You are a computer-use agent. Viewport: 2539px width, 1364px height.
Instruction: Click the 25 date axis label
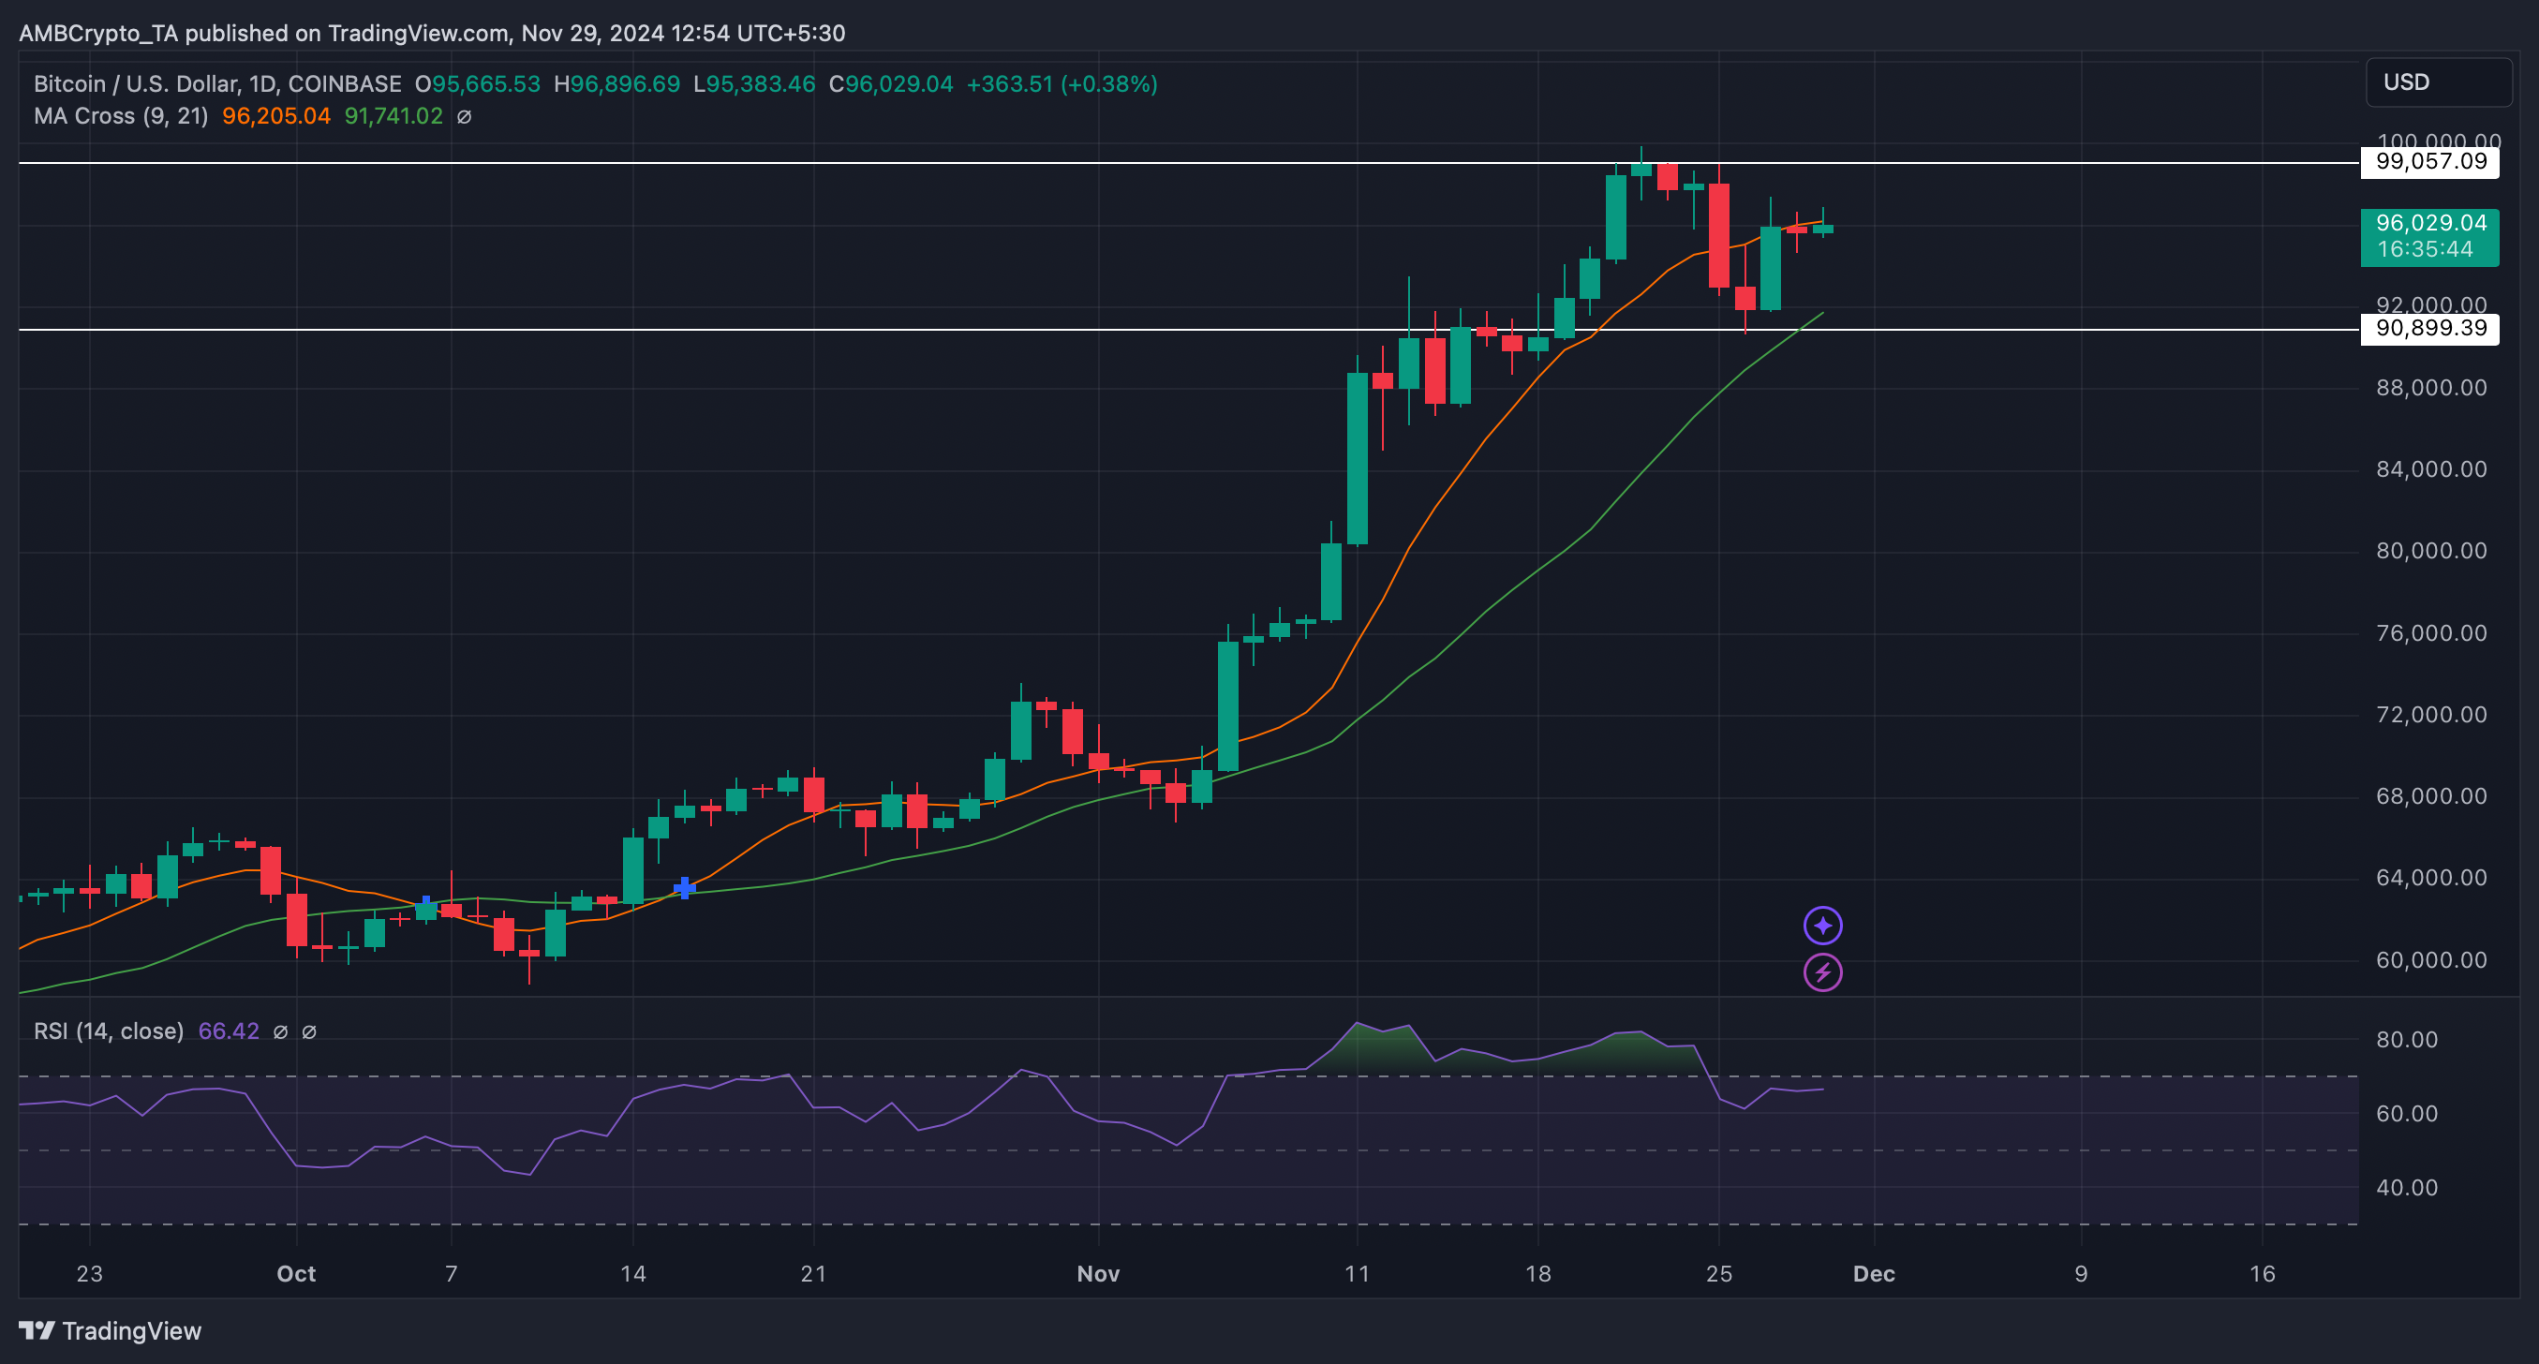(x=1719, y=1273)
